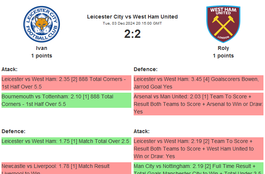This screenshot has width=265, height=174.
Task: Select the Match Total Over 2.5 bet
Action: pyautogui.click(x=66, y=141)
